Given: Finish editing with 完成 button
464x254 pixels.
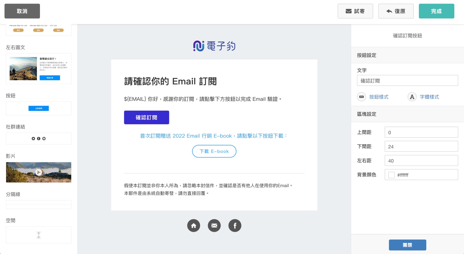Looking at the screenshot, I should (436, 11).
